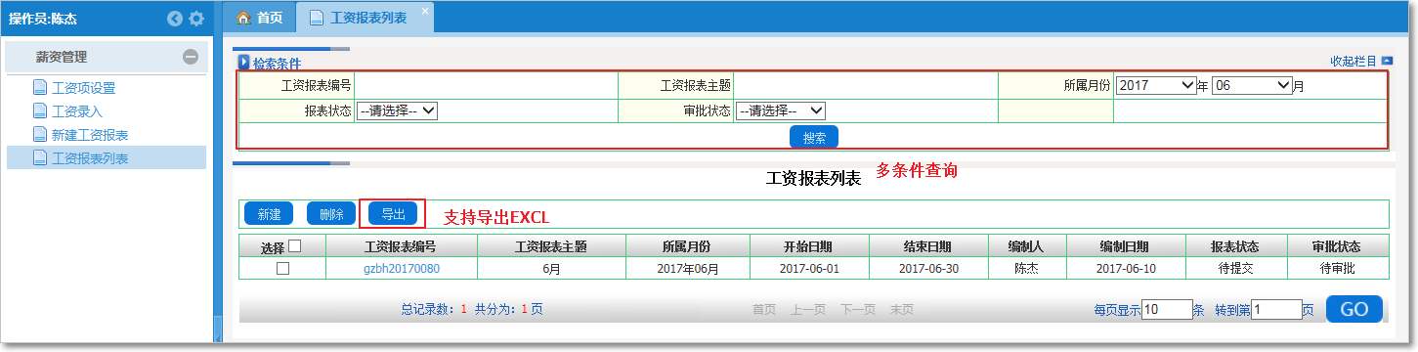Open 工资项设置 in the sidebar
Viewport: 1418px width, 352px height.
tap(83, 88)
